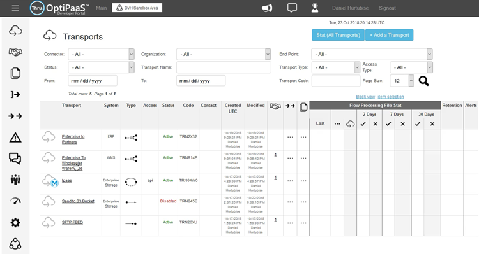This screenshot has height=254, width=479.
Task: Click item selection link
Action: click(x=391, y=97)
